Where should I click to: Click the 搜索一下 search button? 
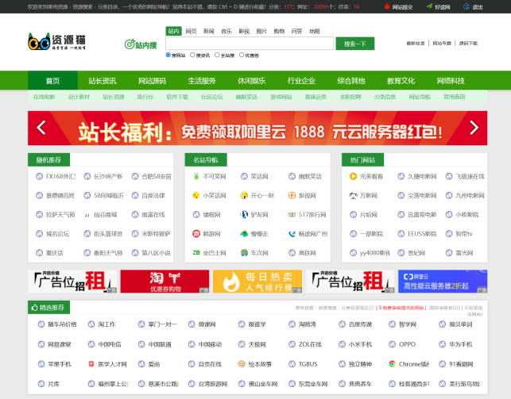pos(355,44)
